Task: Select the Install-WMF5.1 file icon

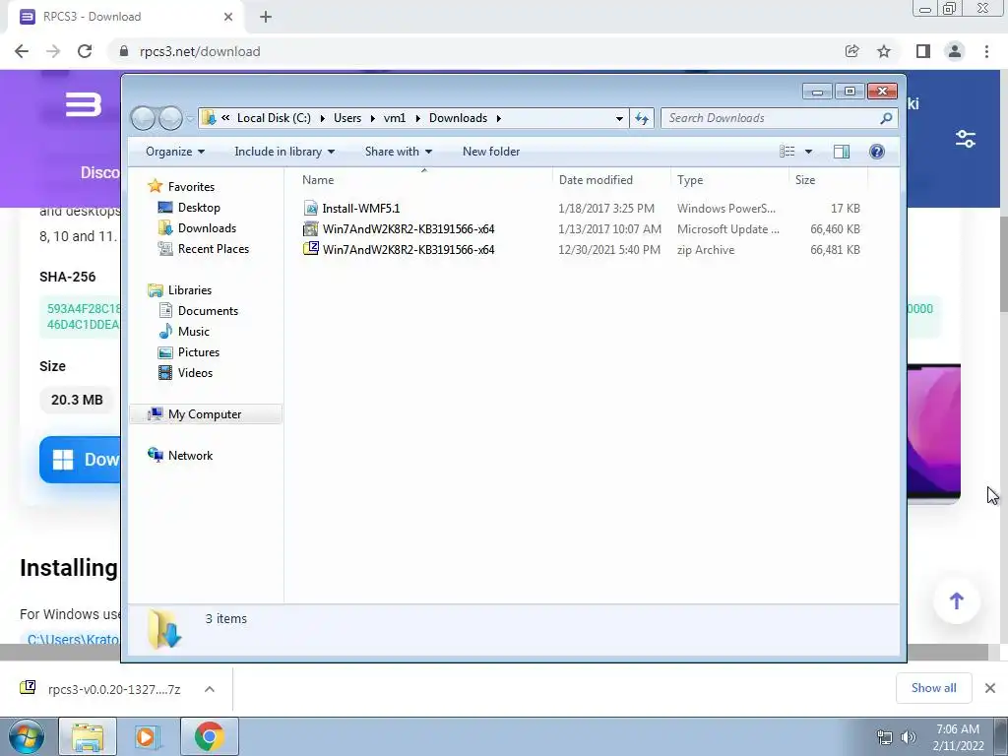Action: pos(311,209)
